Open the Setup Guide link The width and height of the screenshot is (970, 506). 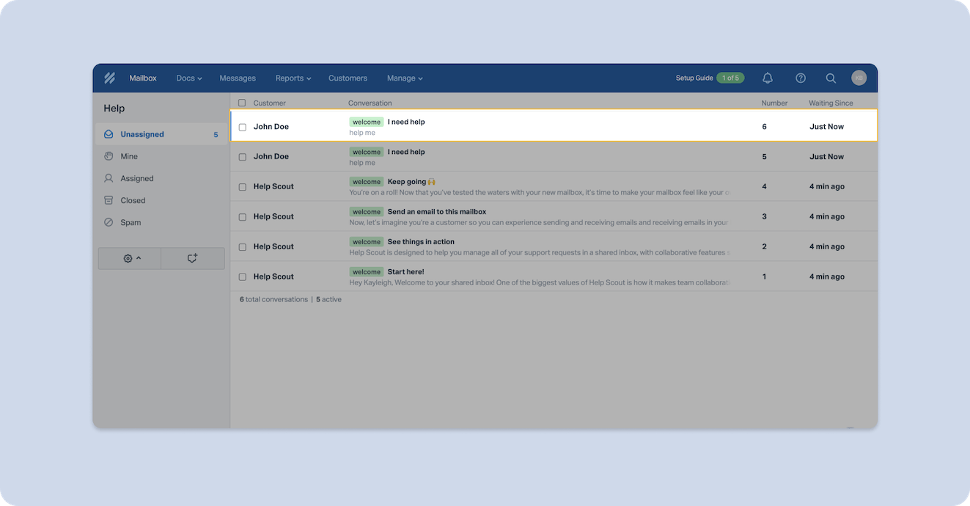694,78
